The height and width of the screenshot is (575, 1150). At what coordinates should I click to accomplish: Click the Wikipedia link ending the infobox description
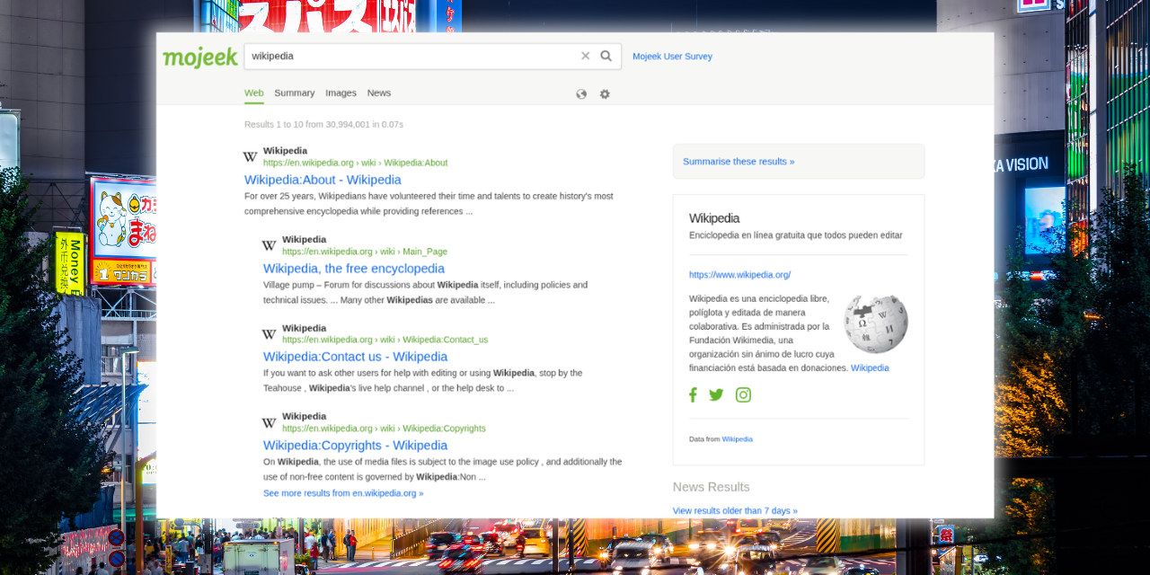(870, 367)
